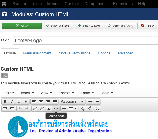
Task: Open the Extensions menu
Action: (123, 4)
